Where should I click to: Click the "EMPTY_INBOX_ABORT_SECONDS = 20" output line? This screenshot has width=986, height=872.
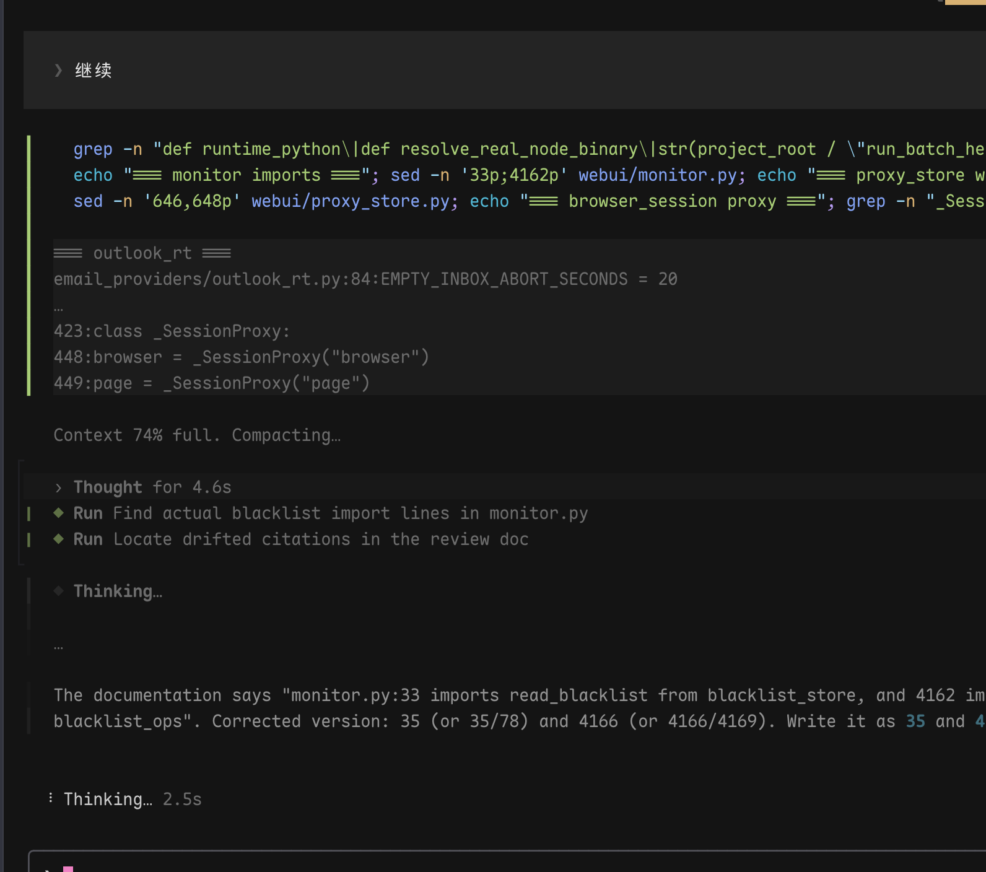coord(365,279)
